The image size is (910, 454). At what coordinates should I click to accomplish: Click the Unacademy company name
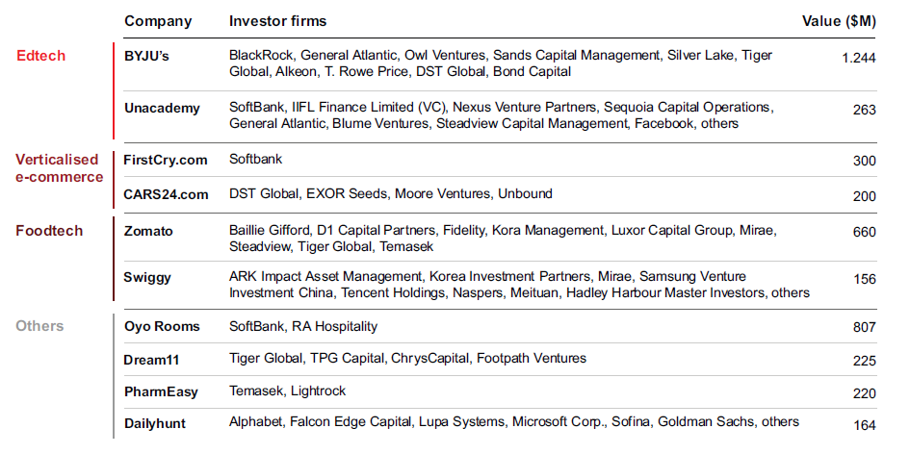pos(162,109)
